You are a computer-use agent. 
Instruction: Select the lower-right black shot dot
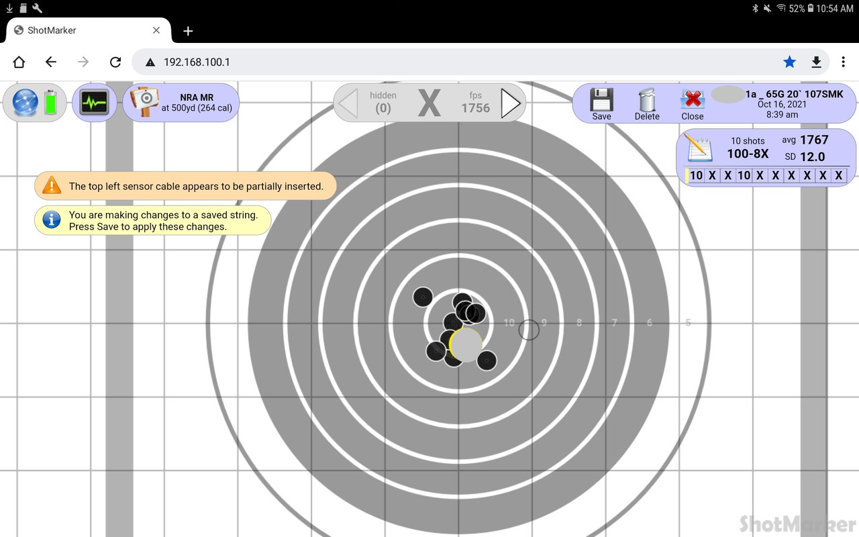[x=487, y=360]
